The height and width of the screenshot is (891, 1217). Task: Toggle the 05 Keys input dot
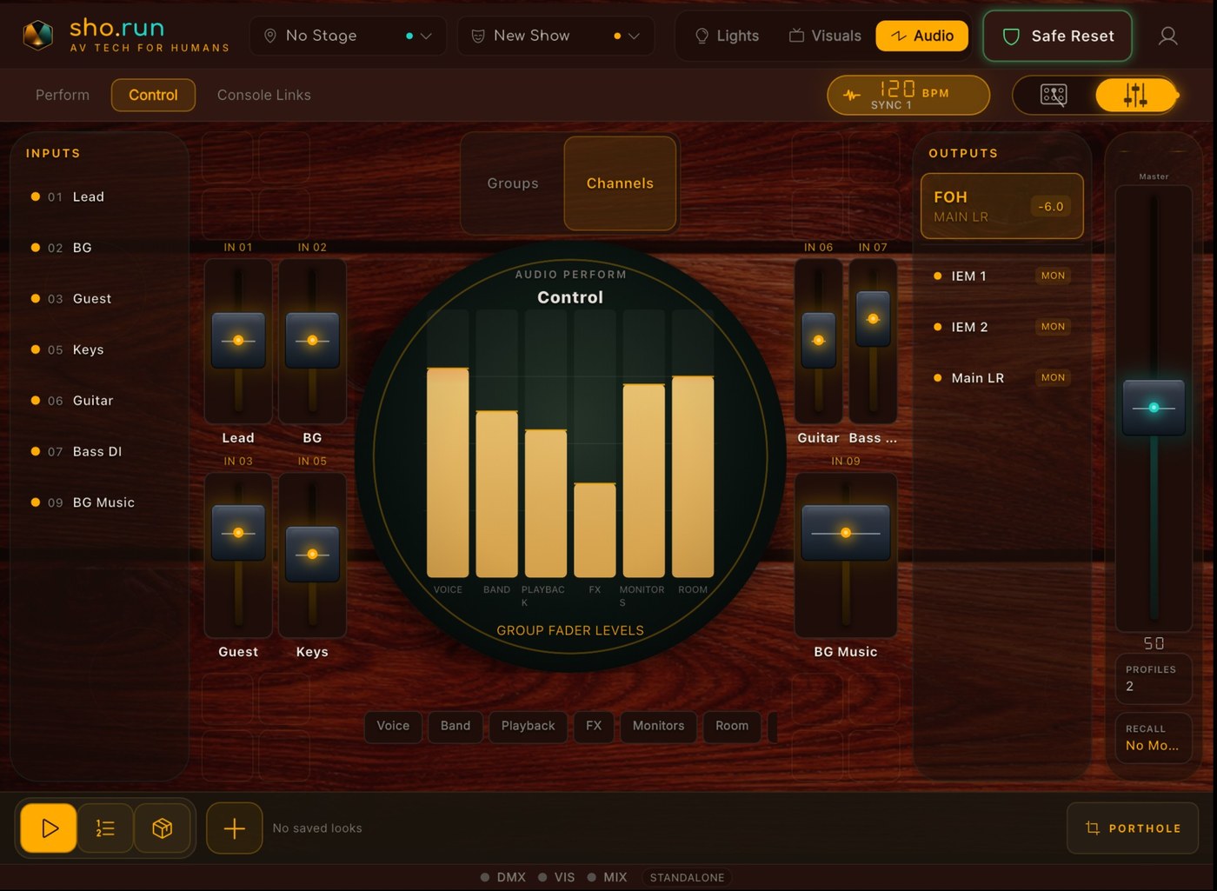point(36,349)
